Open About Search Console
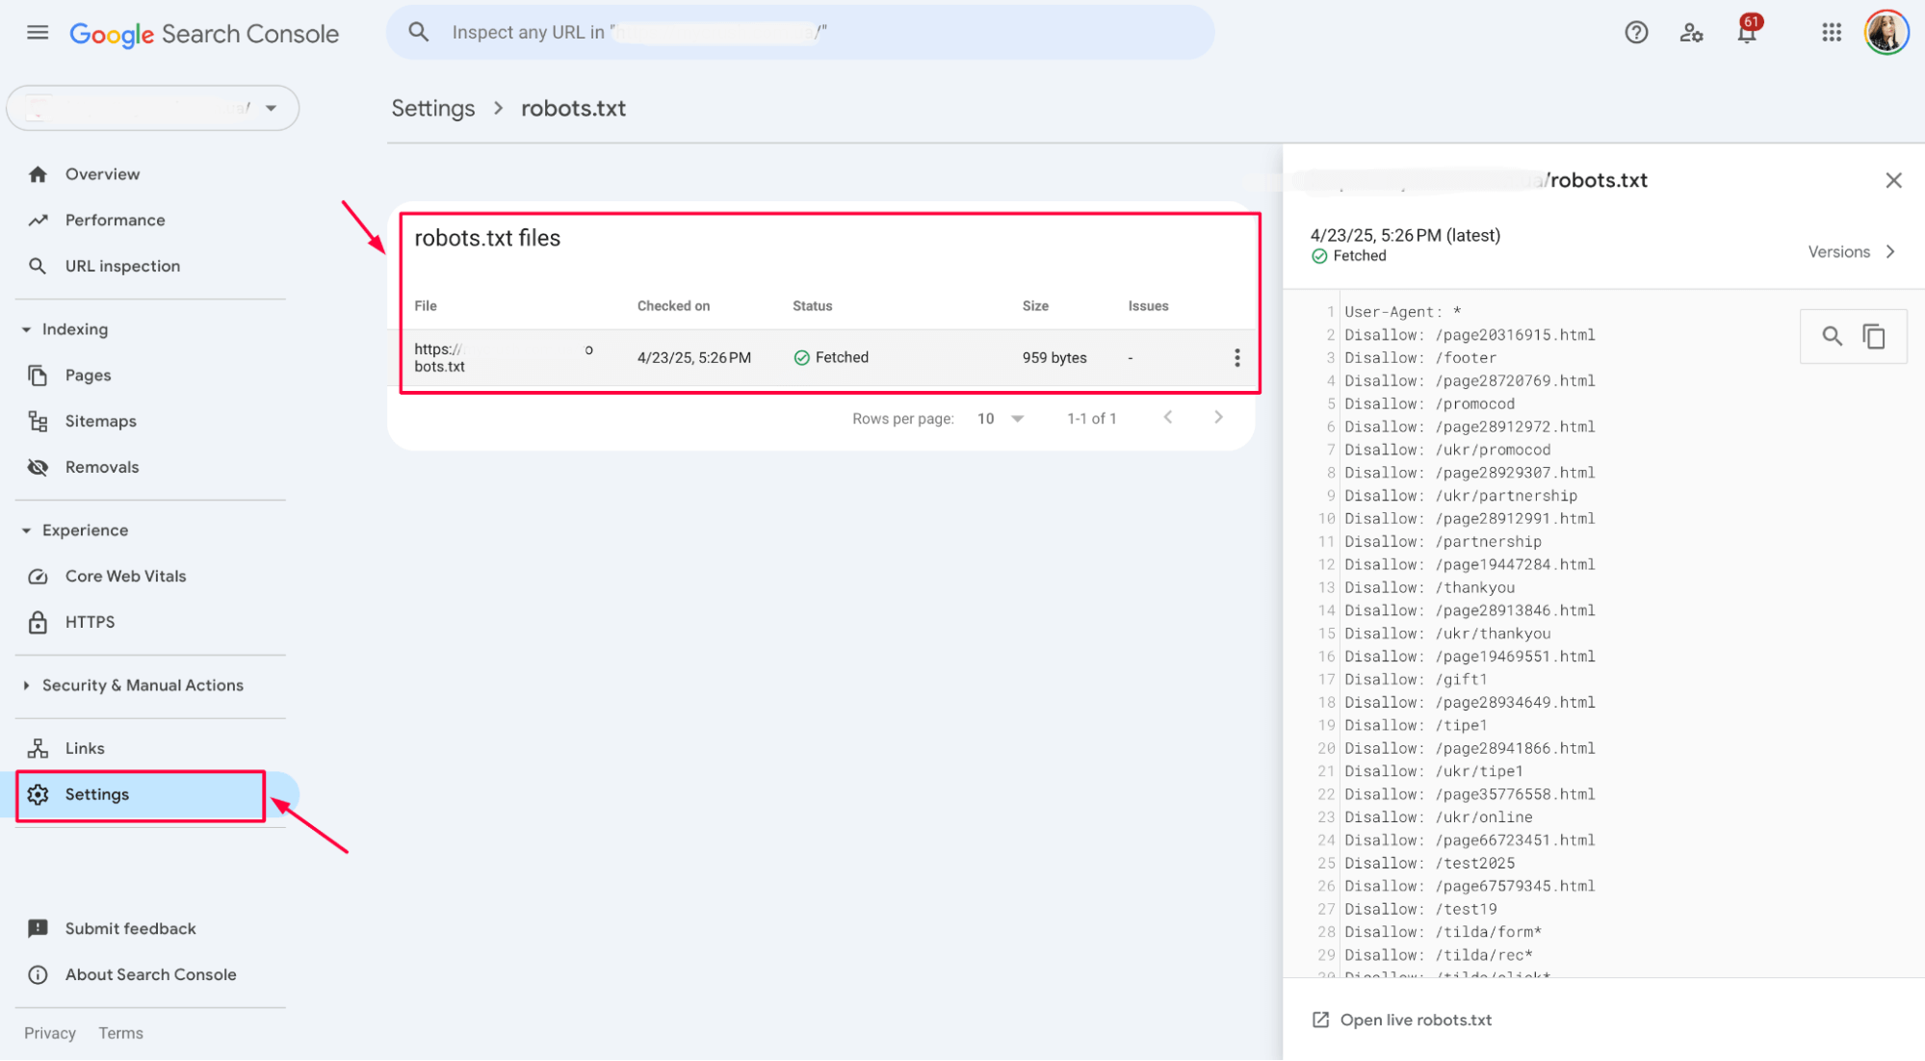 [x=150, y=975]
